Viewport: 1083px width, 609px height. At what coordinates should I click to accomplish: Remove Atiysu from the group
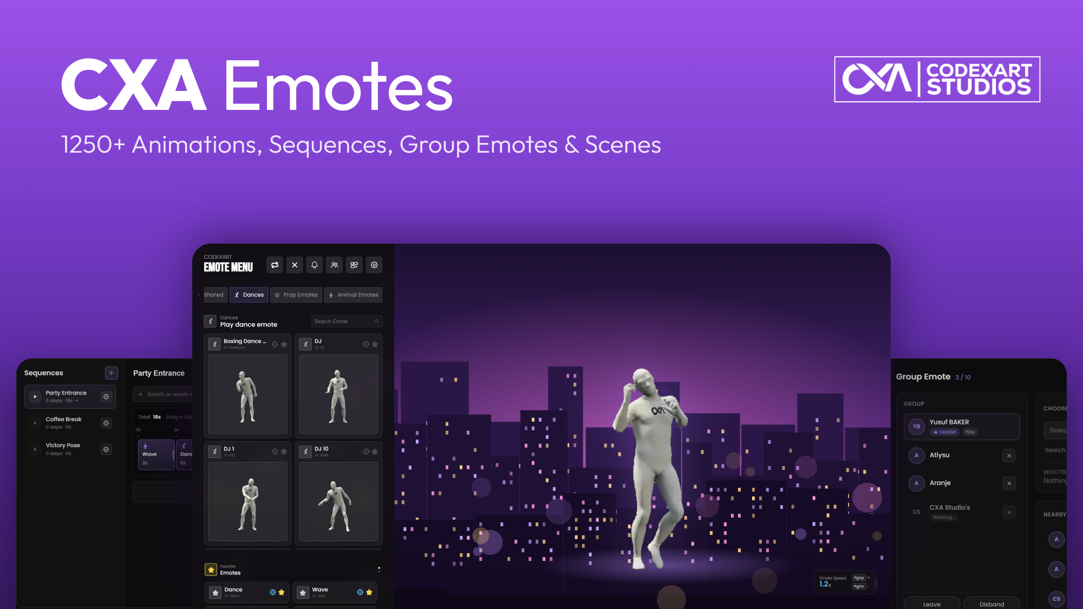[x=1009, y=456]
